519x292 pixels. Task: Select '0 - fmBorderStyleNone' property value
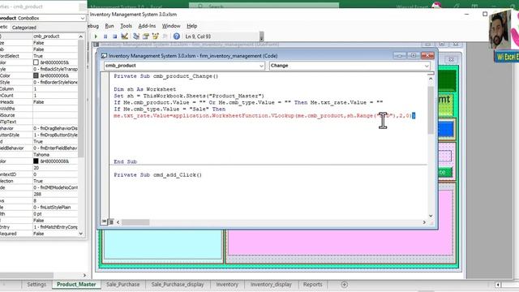pos(56,82)
